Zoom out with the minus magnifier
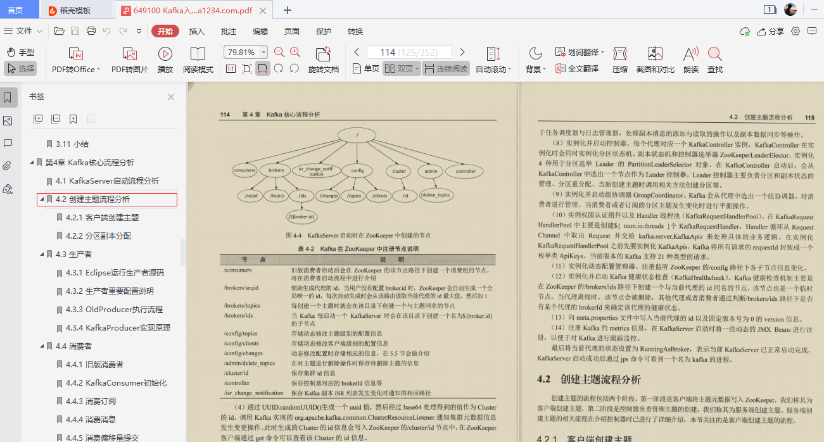Viewport: 824px width, 442px height. tap(278, 52)
